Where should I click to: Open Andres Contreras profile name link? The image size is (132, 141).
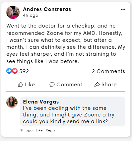click(x=47, y=9)
